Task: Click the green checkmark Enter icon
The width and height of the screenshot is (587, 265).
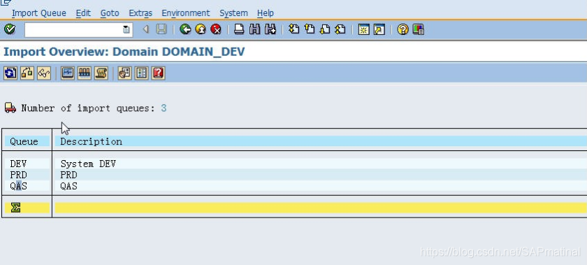Action: point(10,29)
